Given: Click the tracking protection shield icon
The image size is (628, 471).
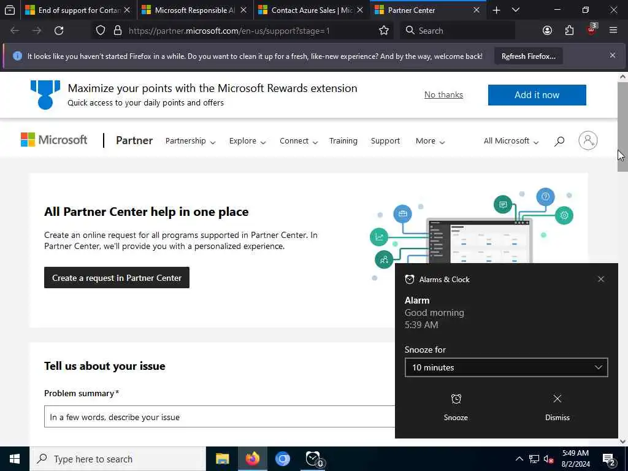Looking at the screenshot, I should click(x=101, y=31).
